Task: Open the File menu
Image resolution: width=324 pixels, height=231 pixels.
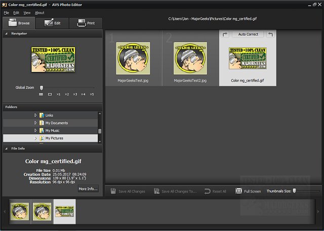Action: click(7, 13)
